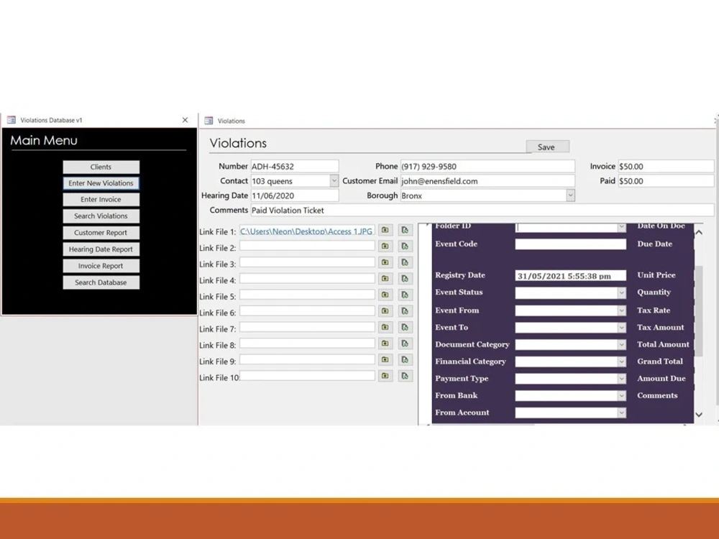
Task: Click the document open icon for Link File 6
Action: (x=405, y=310)
